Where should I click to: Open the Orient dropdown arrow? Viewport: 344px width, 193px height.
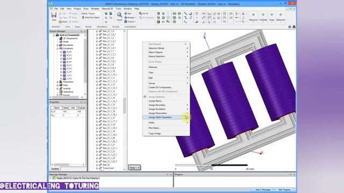tap(135, 21)
